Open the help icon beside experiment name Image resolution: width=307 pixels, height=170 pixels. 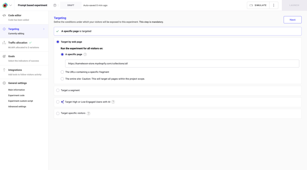(x=55, y=5)
